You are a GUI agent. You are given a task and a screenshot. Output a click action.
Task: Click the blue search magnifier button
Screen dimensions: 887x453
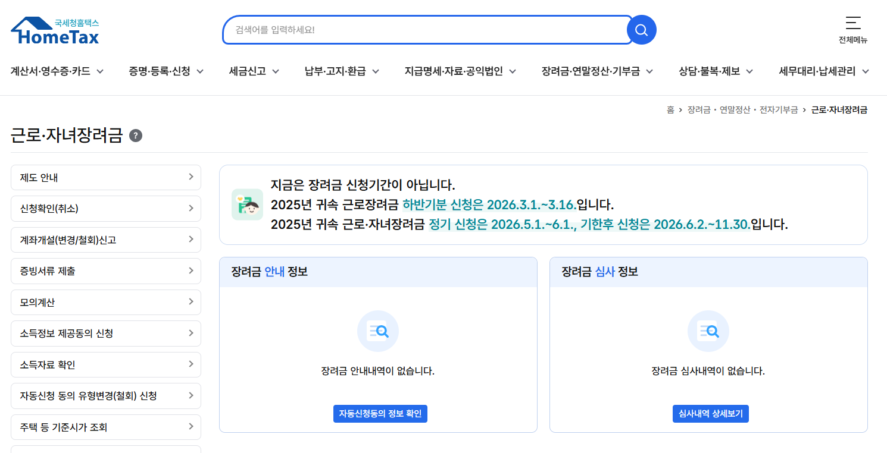641,30
